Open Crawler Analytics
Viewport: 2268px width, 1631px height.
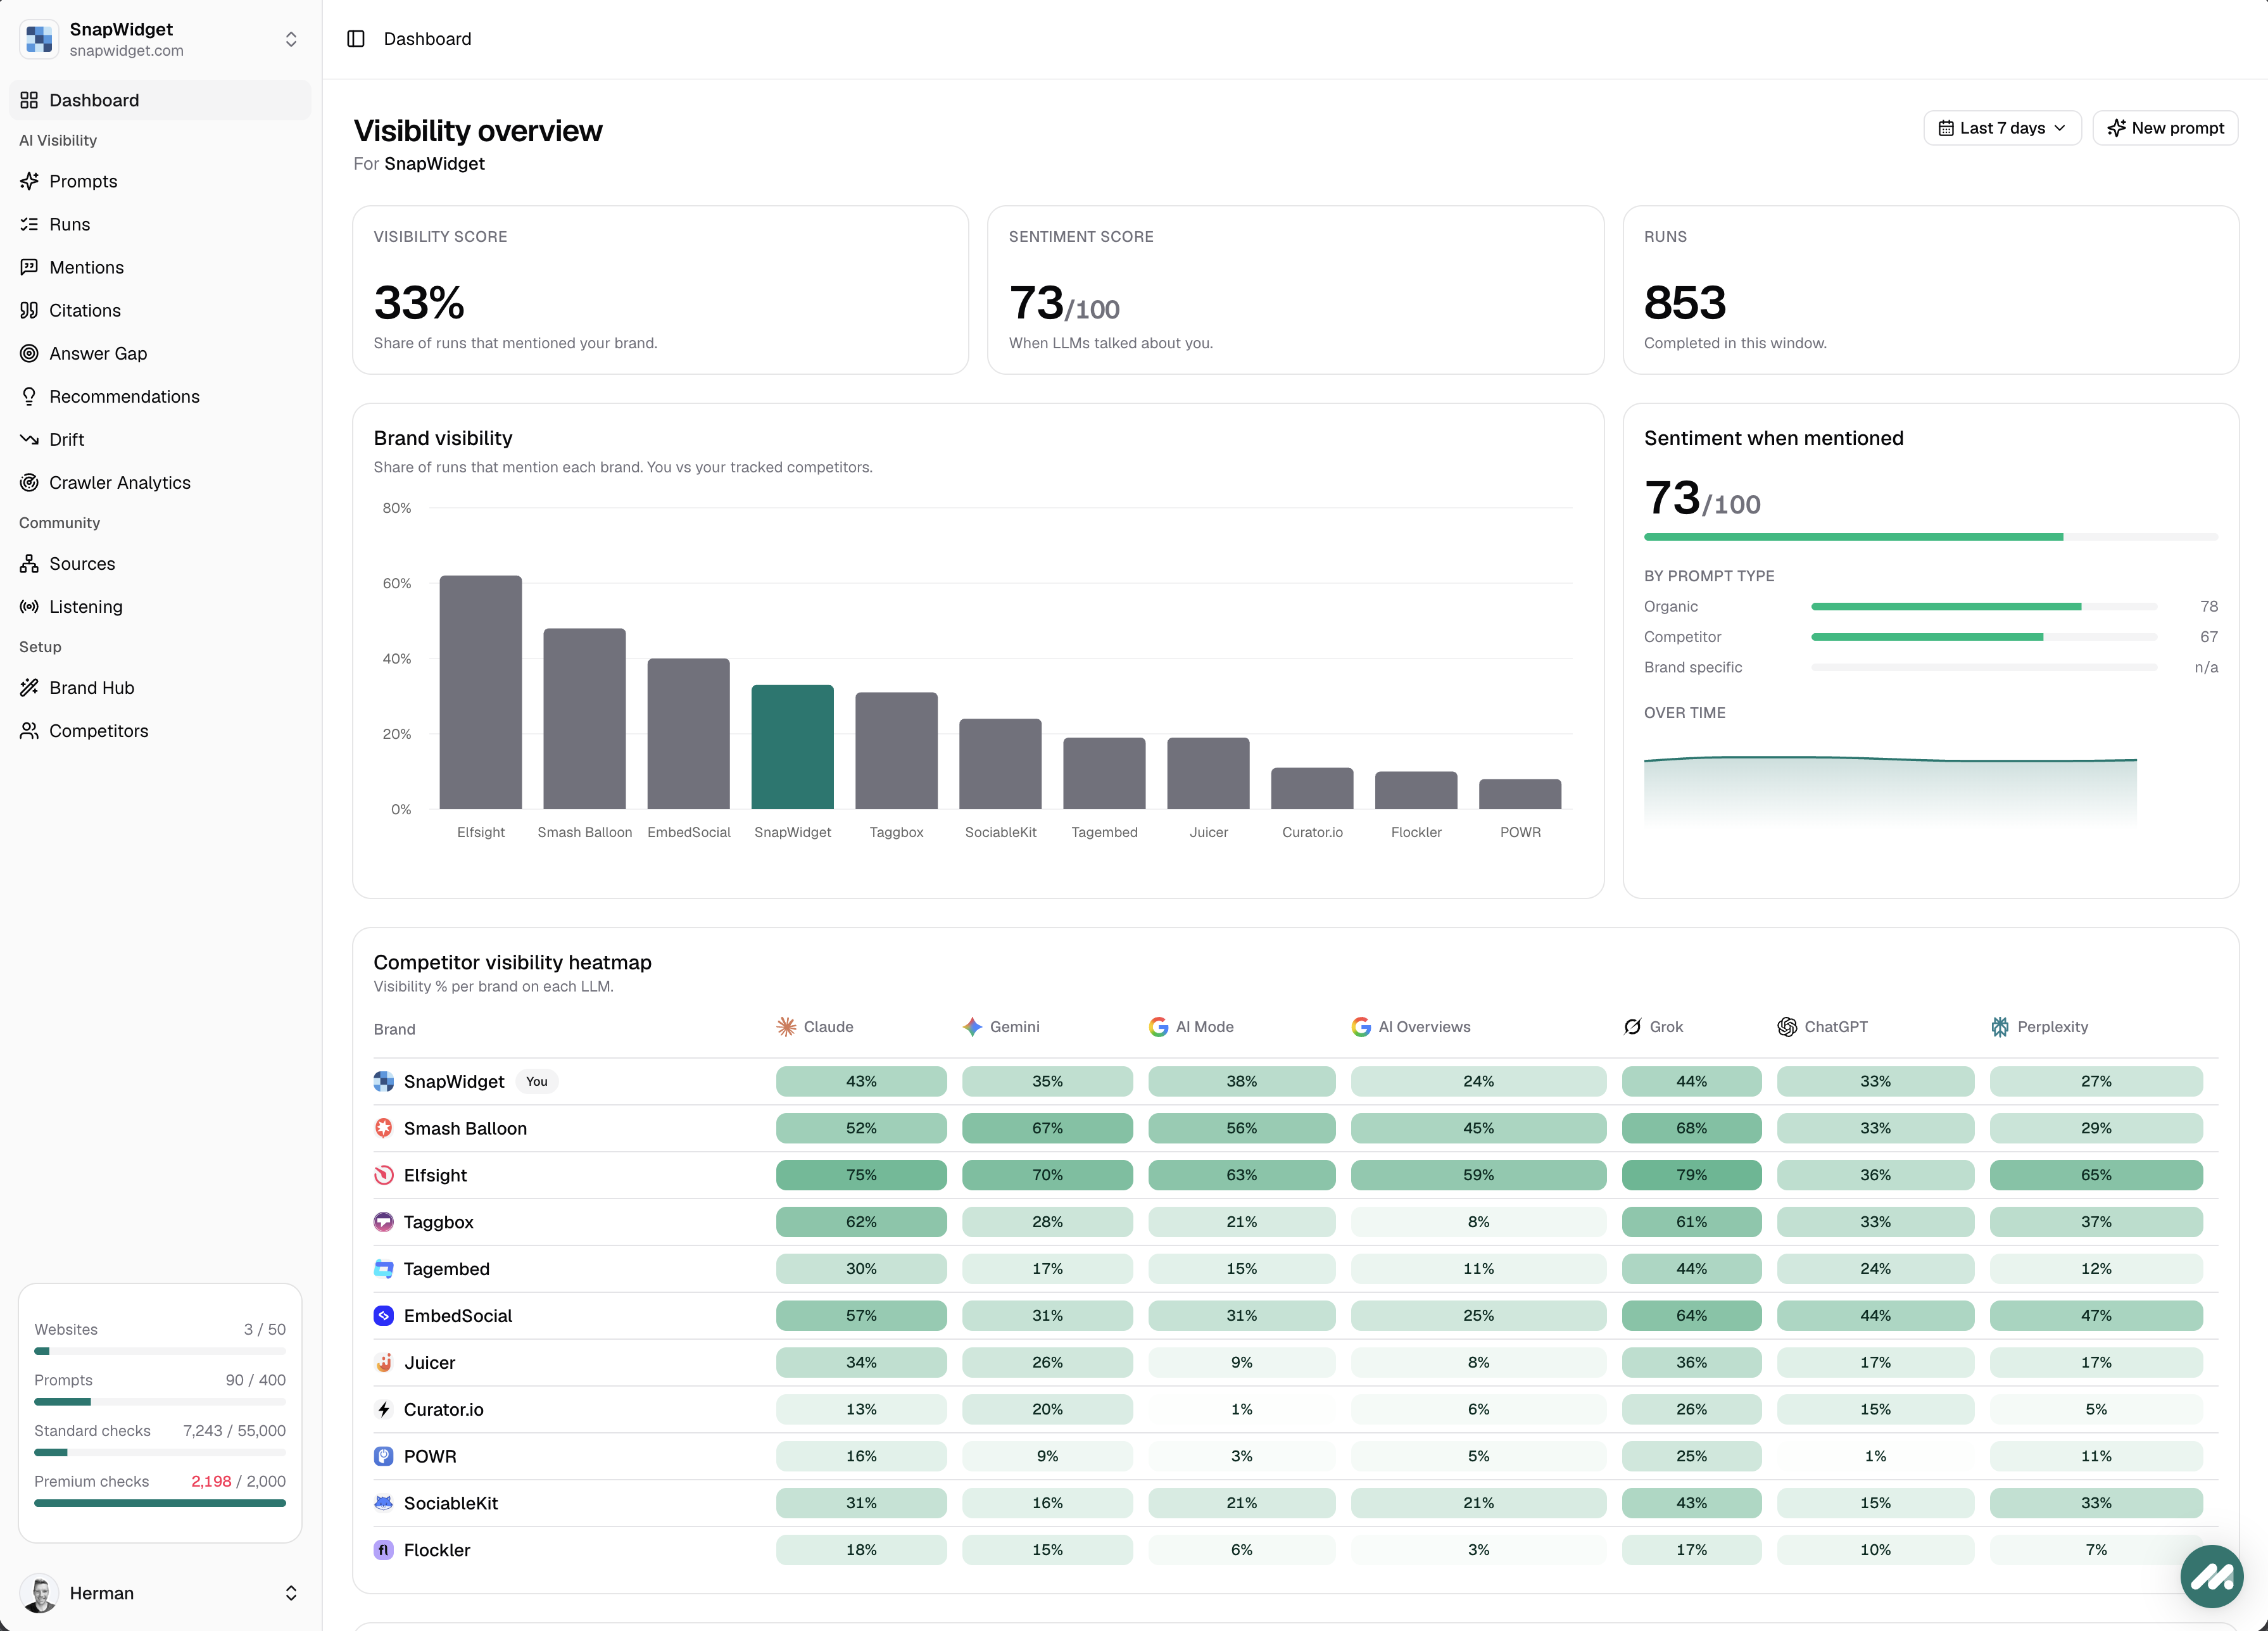(x=160, y=482)
